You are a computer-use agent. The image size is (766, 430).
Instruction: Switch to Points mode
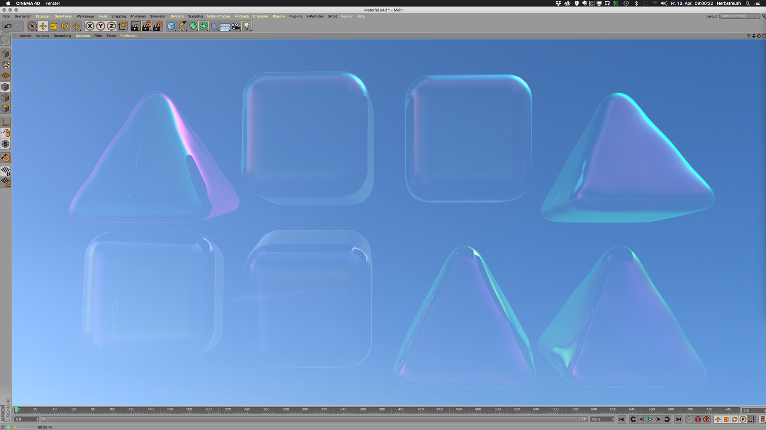tap(6, 87)
